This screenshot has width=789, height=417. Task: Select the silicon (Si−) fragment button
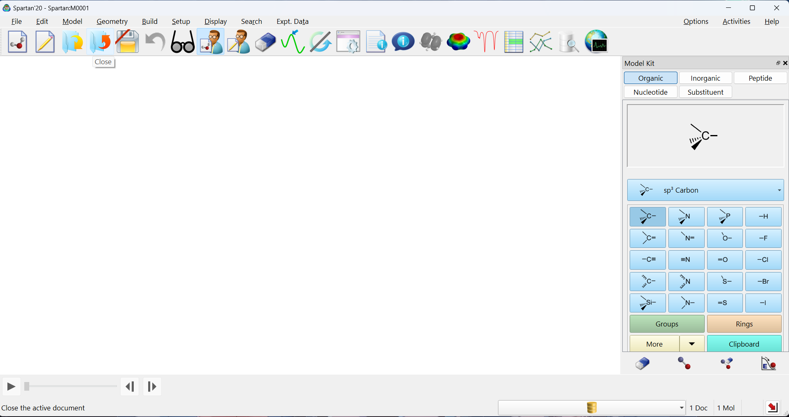coord(647,303)
